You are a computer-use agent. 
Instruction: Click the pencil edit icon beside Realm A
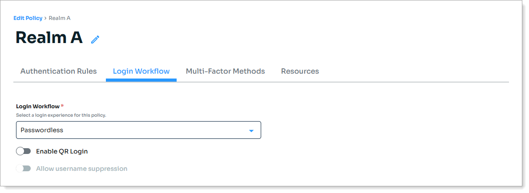95,39
